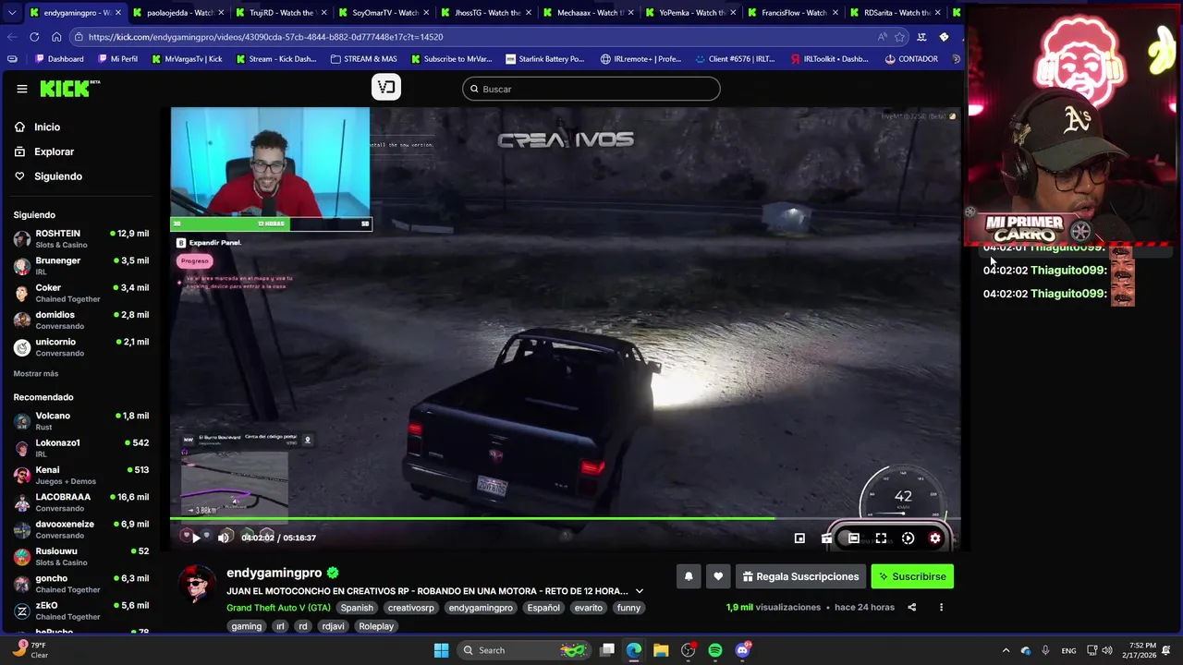Open the Grand Theft Auto V (GTA) category
1183x665 pixels.
coord(278,608)
